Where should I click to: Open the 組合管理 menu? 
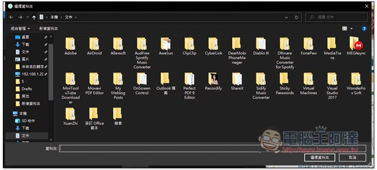click(20, 29)
